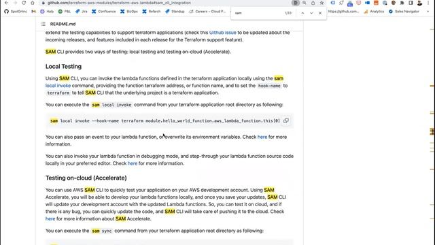Open the local invoke documentation link
The width and height of the screenshot is (435, 245).
click(58, 86)
